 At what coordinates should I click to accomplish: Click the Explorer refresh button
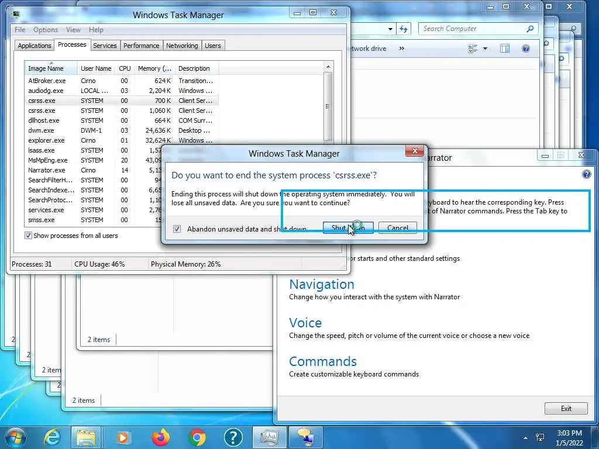tap(404, 29)
